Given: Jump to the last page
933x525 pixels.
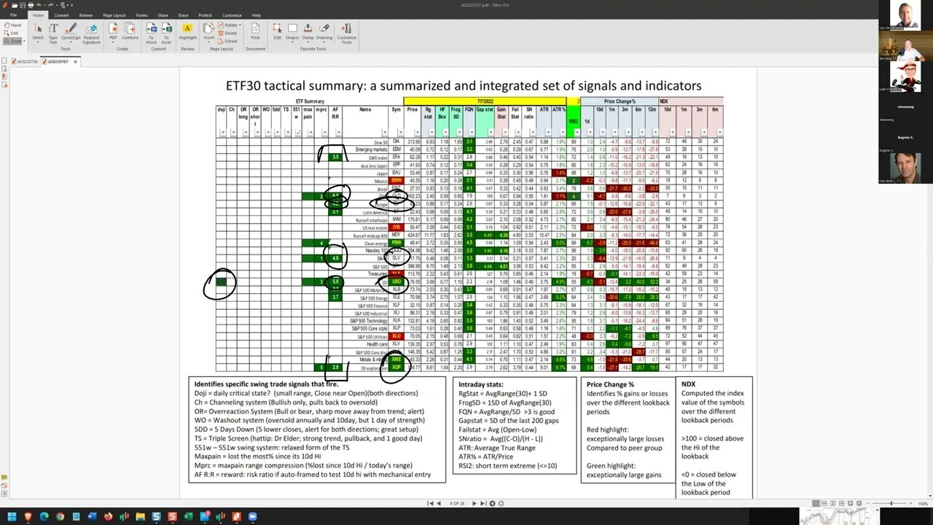Looking at the screenshot, I should point(483,503).
